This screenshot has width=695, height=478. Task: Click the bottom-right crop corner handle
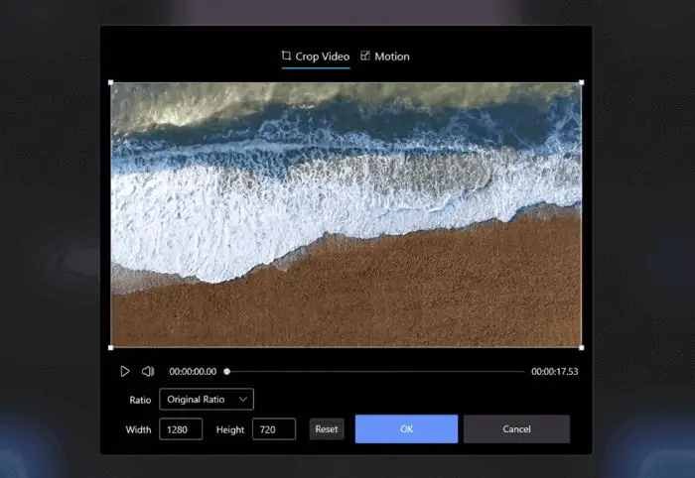582,348
